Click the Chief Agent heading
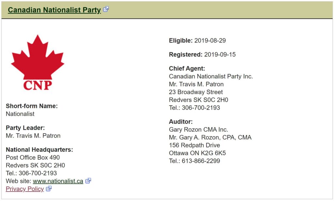 187,69
